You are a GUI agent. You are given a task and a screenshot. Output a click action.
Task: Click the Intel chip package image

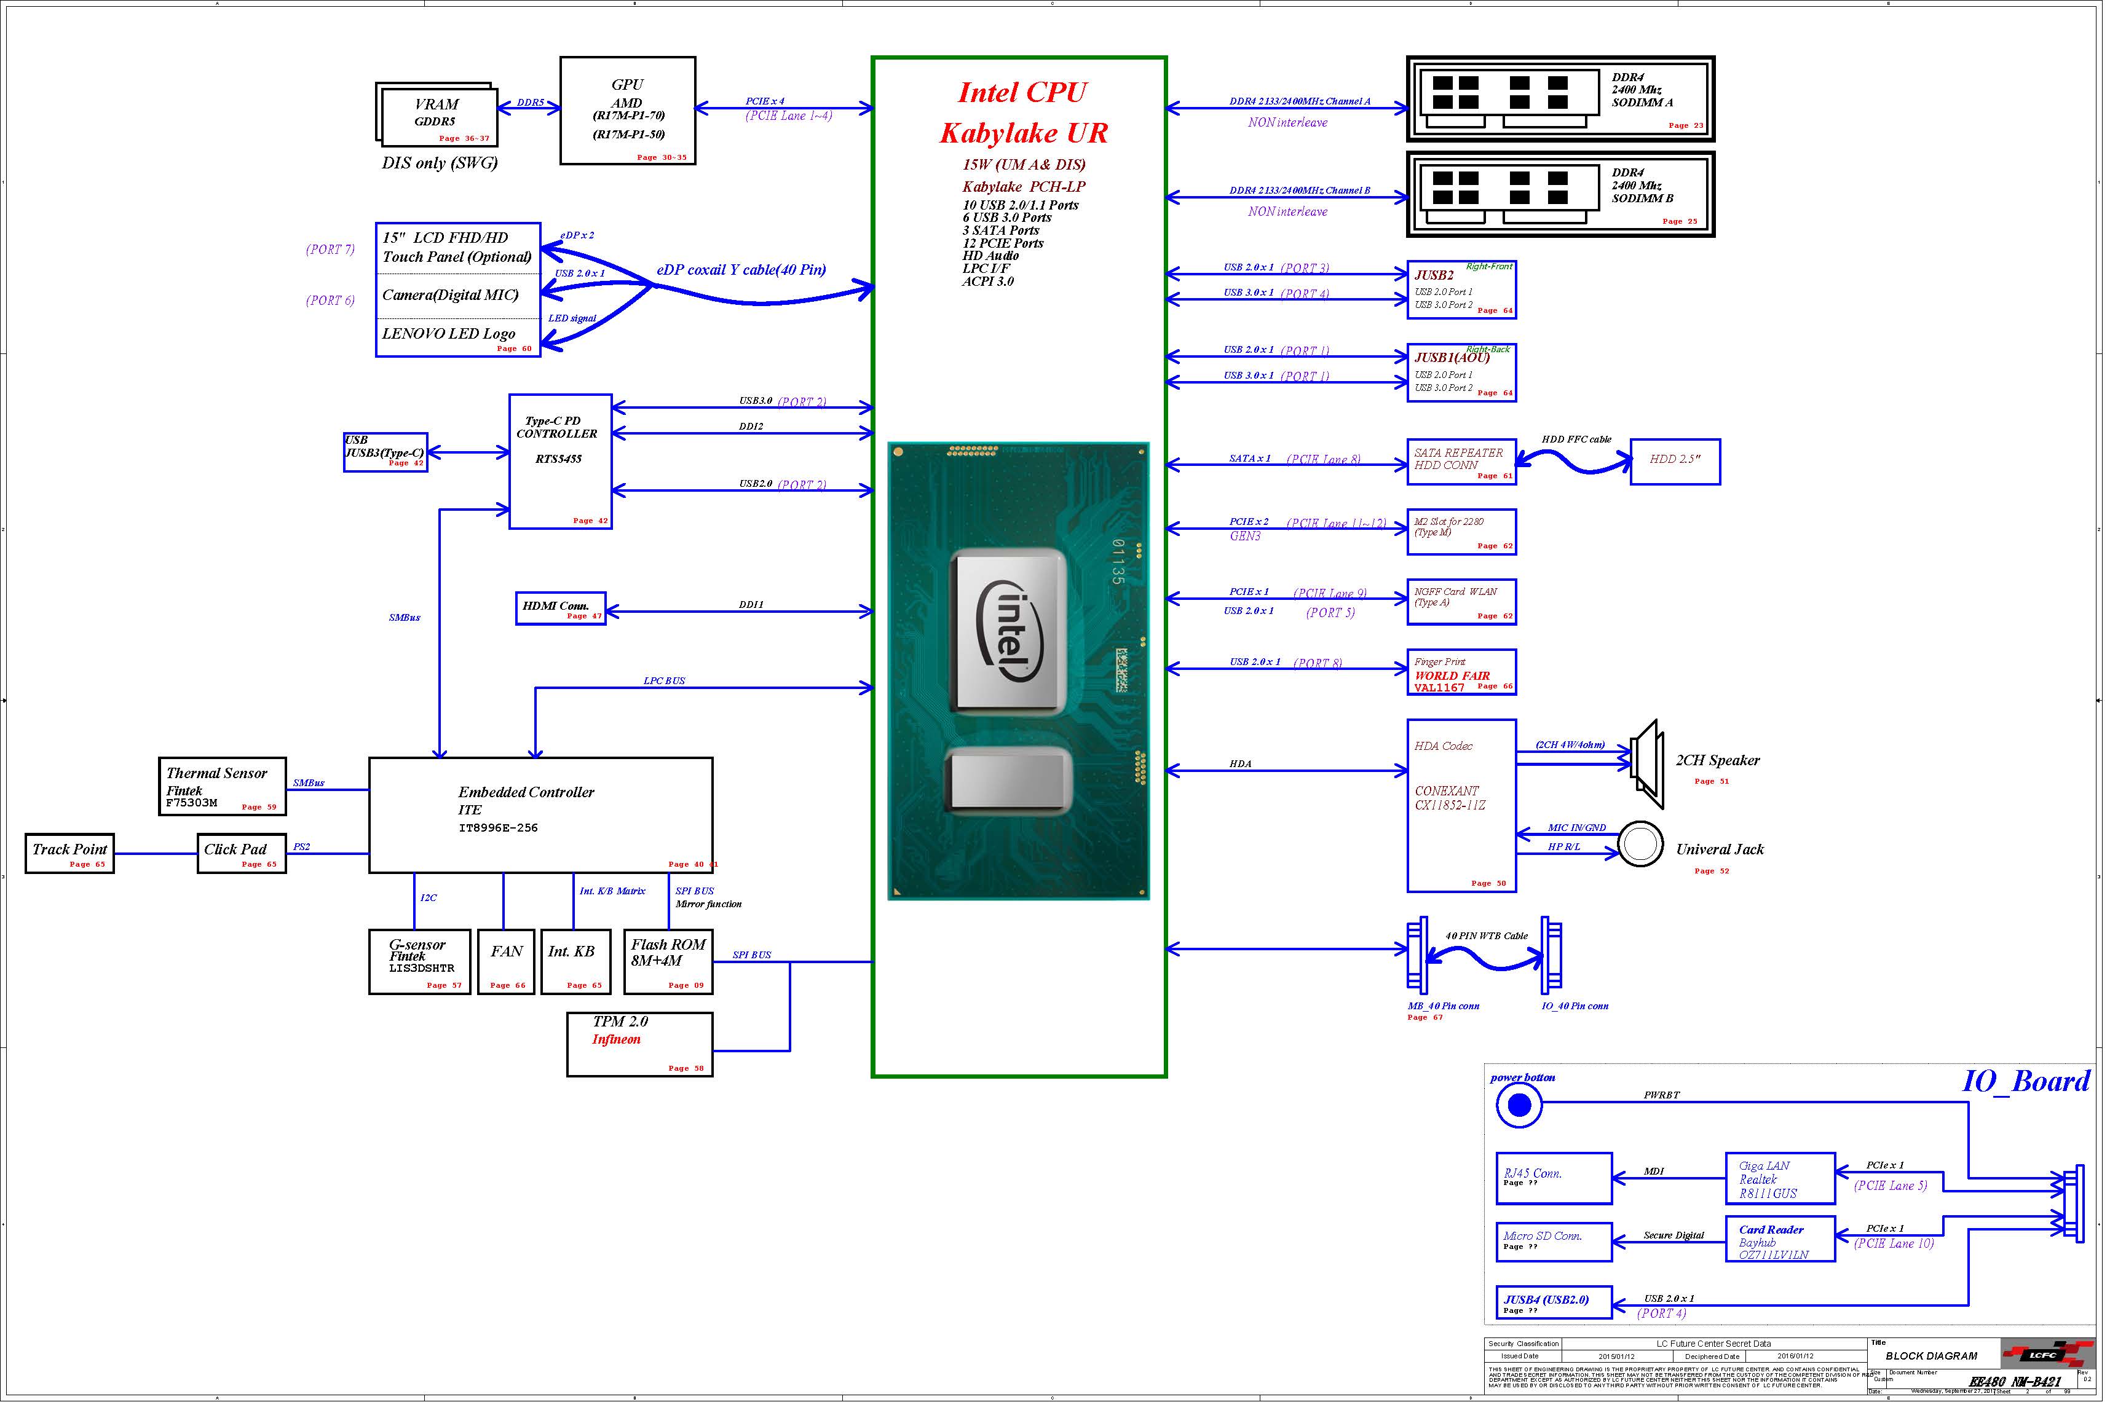(1029, 678)
